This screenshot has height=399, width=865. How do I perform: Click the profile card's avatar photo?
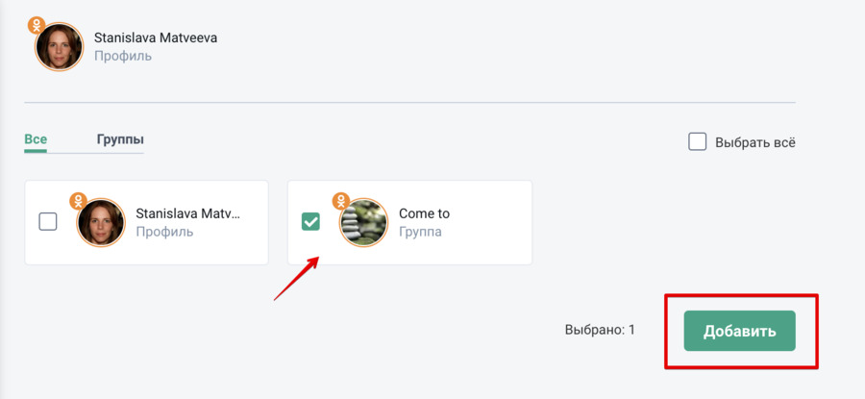click(102, 224)
